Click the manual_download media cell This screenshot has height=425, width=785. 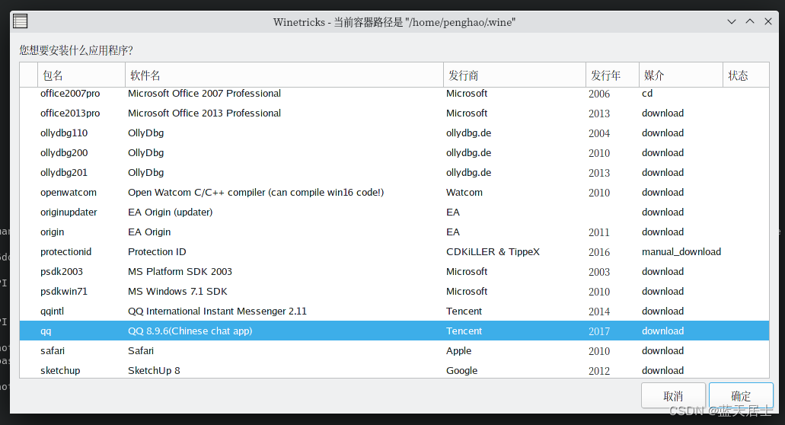681,252
